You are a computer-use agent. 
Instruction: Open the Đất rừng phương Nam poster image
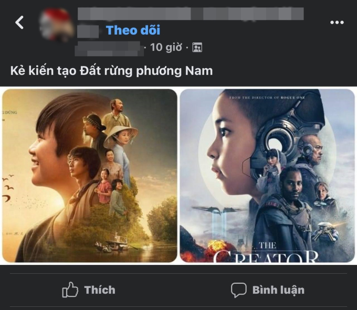[89, 176]
